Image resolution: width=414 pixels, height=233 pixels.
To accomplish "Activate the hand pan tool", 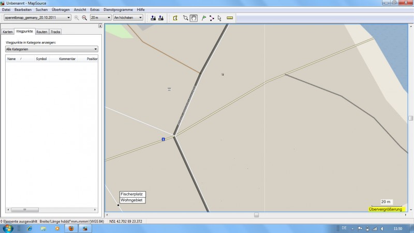I will pos(194,18).
